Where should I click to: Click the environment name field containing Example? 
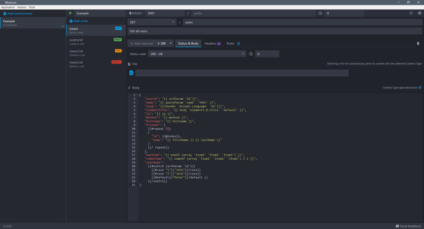click(x=99, y=13)
